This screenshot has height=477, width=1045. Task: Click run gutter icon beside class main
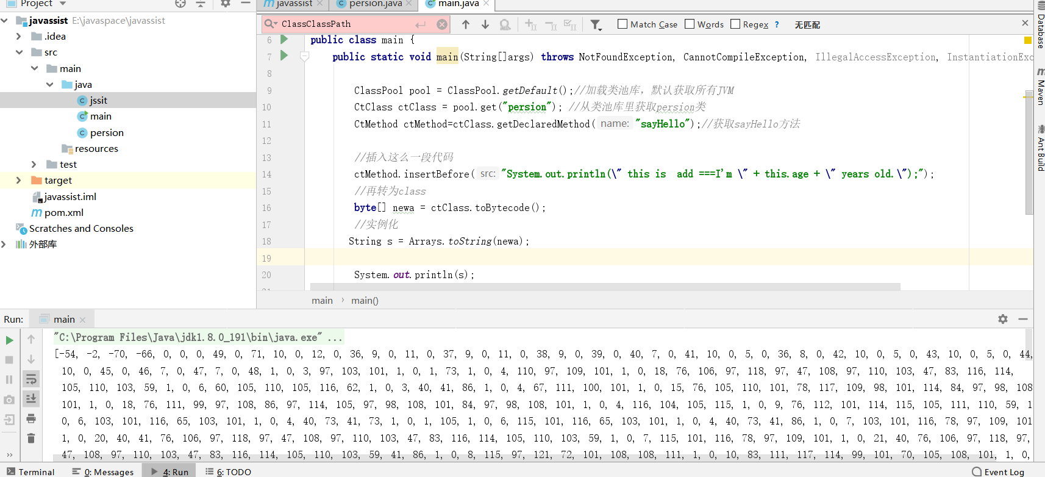click(x=284, y=39)
